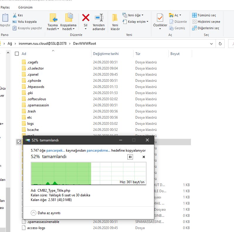
Task: Click Kısayolu yapıştır option
Action: [x=27, y=28]
